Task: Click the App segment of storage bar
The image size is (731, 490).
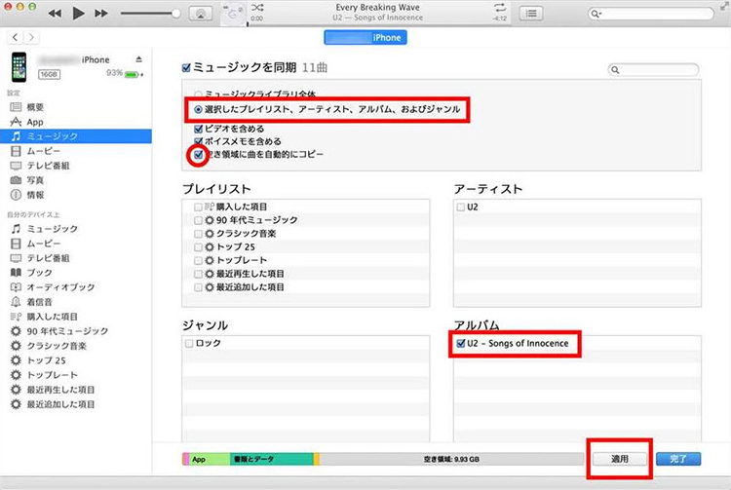Action: pos(209,459)
